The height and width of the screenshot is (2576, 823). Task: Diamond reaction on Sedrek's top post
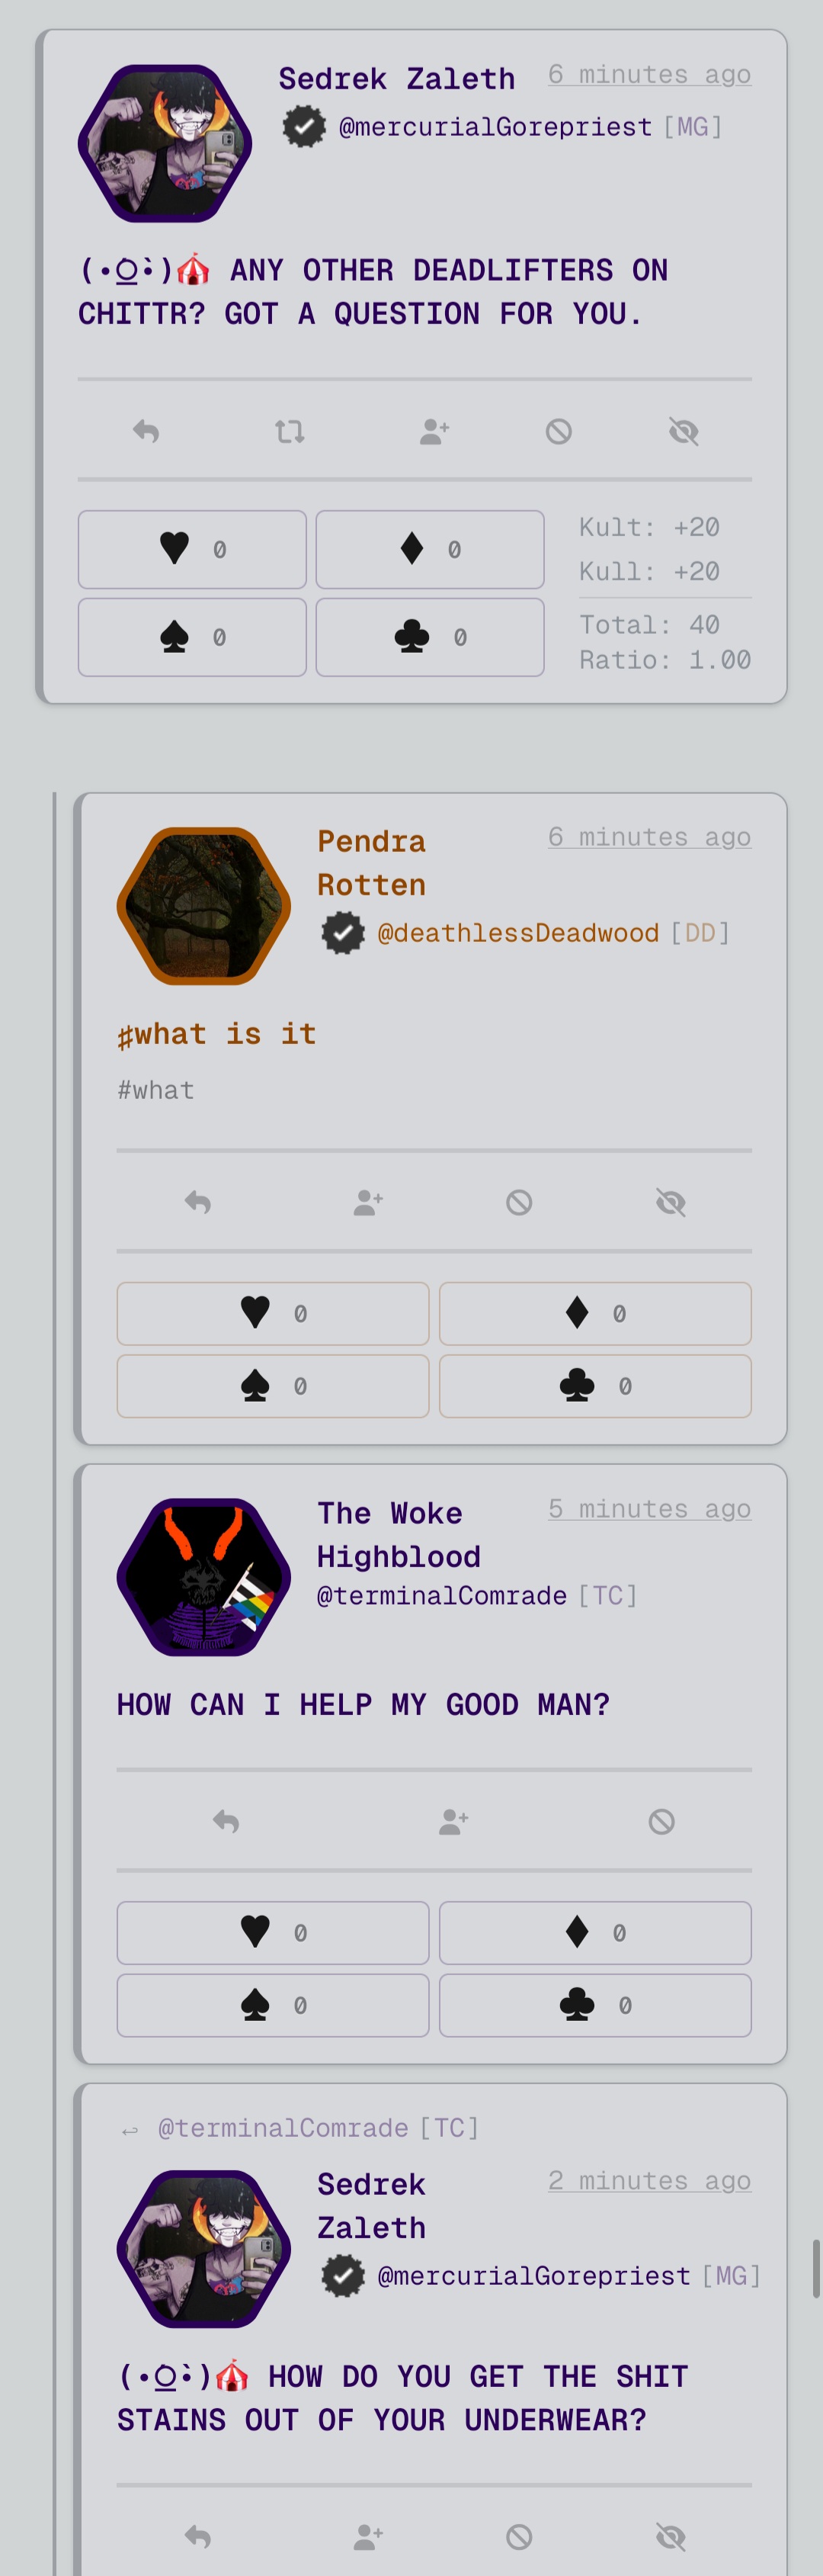(x=430, y=549)
